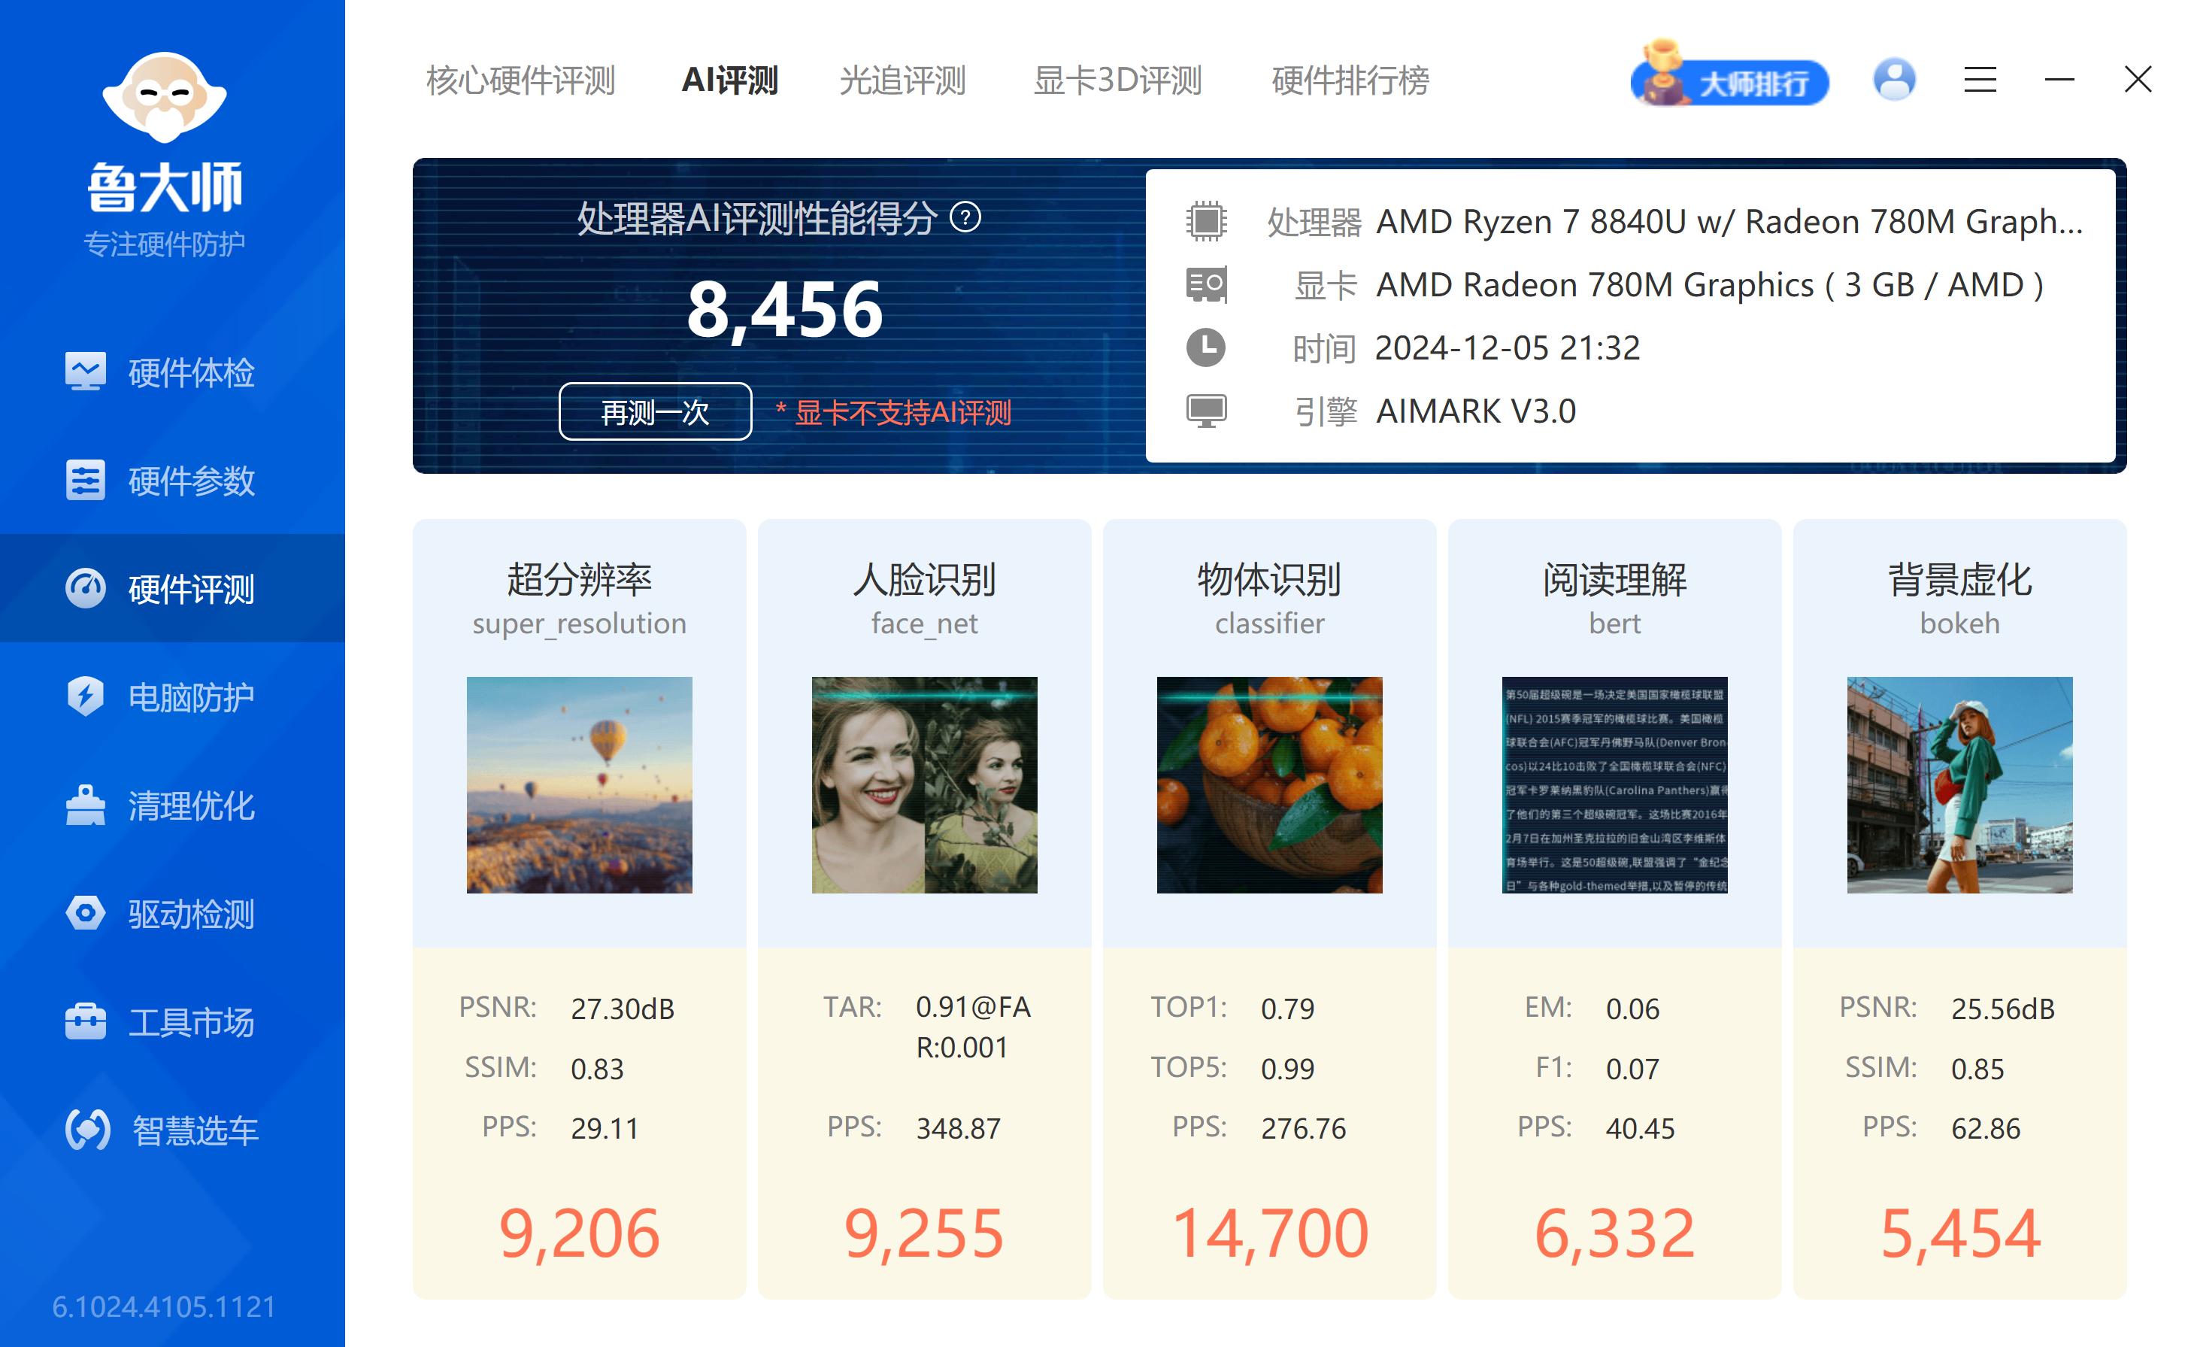This screenshot has width=2188, height=1347.
Task: Click the 27.30dB PSNR value
Action: pos(623,1009)
